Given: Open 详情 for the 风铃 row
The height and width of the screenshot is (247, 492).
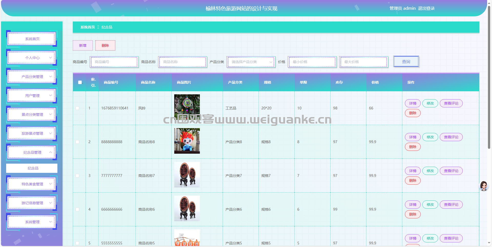Looking at the screenshot, I should pos(413,103).
